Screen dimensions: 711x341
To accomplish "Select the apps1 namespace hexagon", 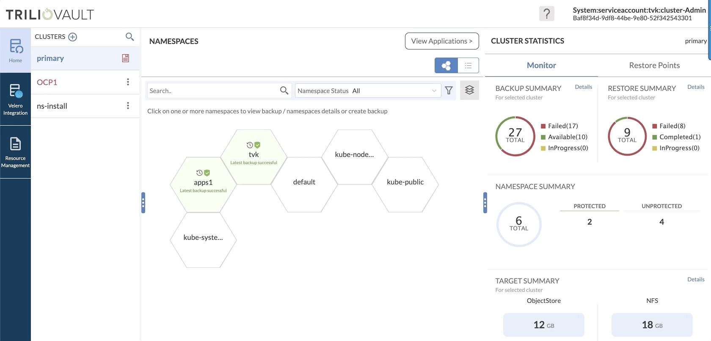I will tap(203, 184).
